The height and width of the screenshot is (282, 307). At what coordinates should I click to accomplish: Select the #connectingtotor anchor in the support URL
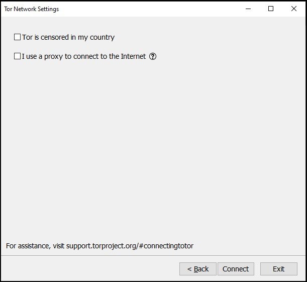click(166, 246)
